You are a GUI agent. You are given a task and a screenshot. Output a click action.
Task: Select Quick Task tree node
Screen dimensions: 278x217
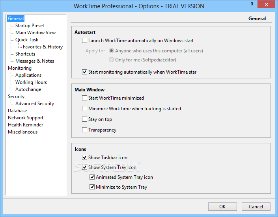pos(27,40)
